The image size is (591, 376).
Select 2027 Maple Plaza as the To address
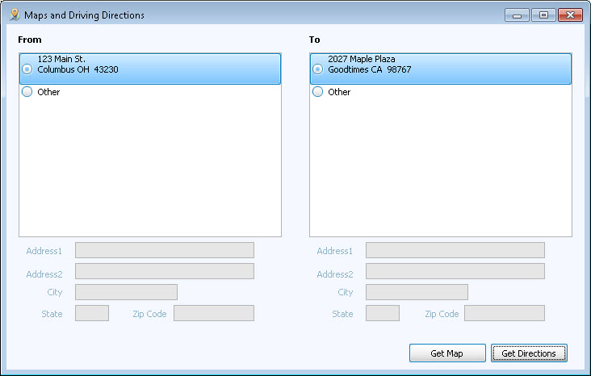(x=318, y=69)
